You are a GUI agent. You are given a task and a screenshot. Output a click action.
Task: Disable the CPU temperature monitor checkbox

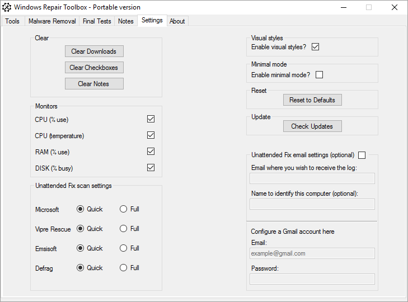click(x=151, y=135)
